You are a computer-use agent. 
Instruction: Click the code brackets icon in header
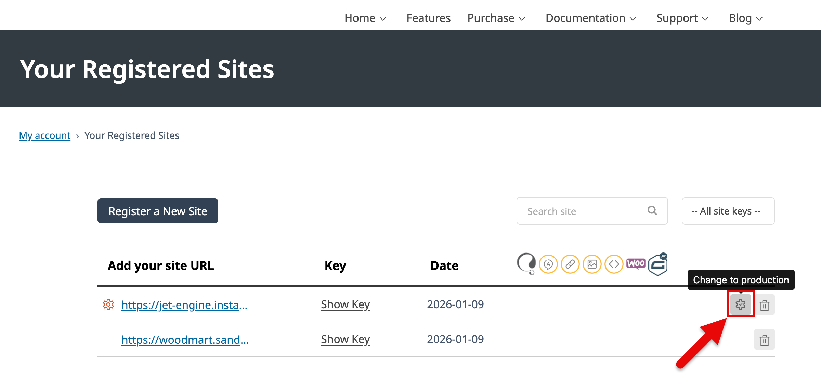[614, 264]
